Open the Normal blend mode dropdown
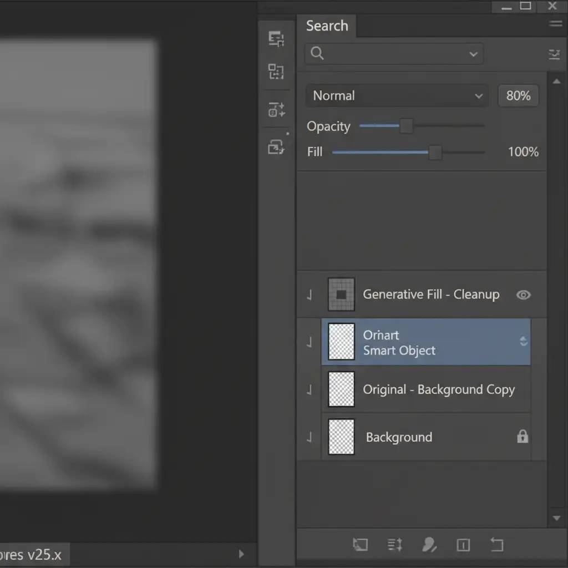 [397, 96]
